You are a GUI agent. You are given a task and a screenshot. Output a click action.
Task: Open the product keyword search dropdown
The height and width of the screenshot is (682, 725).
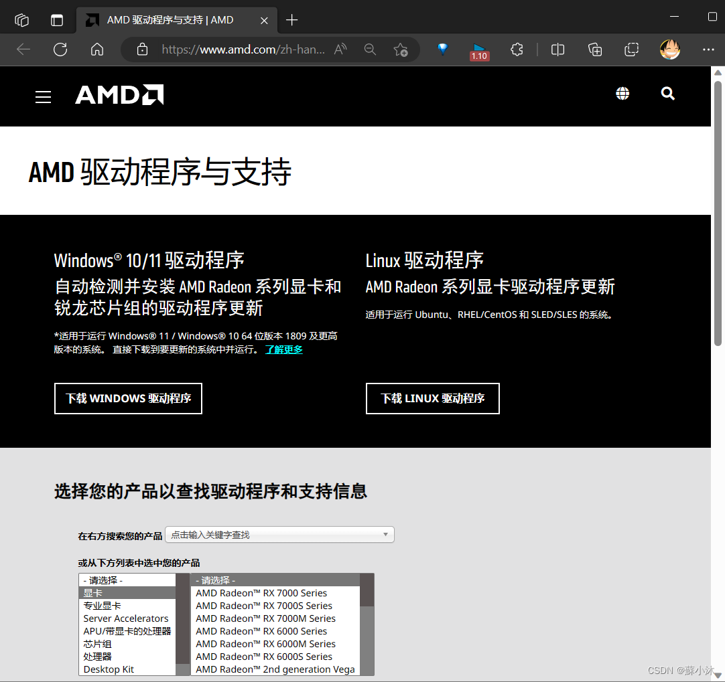279,534
